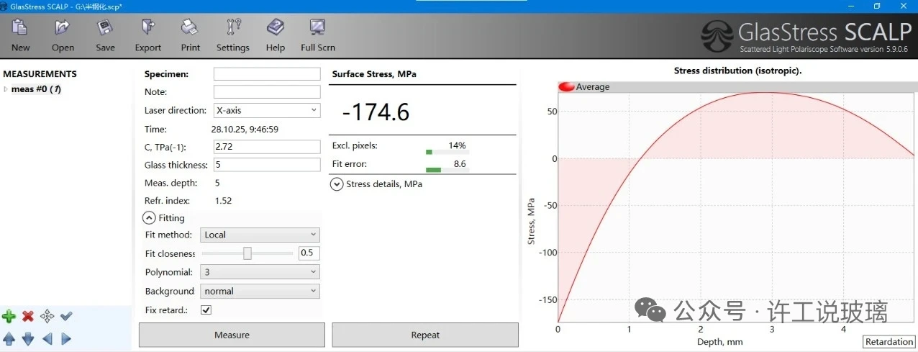Delete measurement with the red X icon

pyautogui.click(x=28, y=316)
